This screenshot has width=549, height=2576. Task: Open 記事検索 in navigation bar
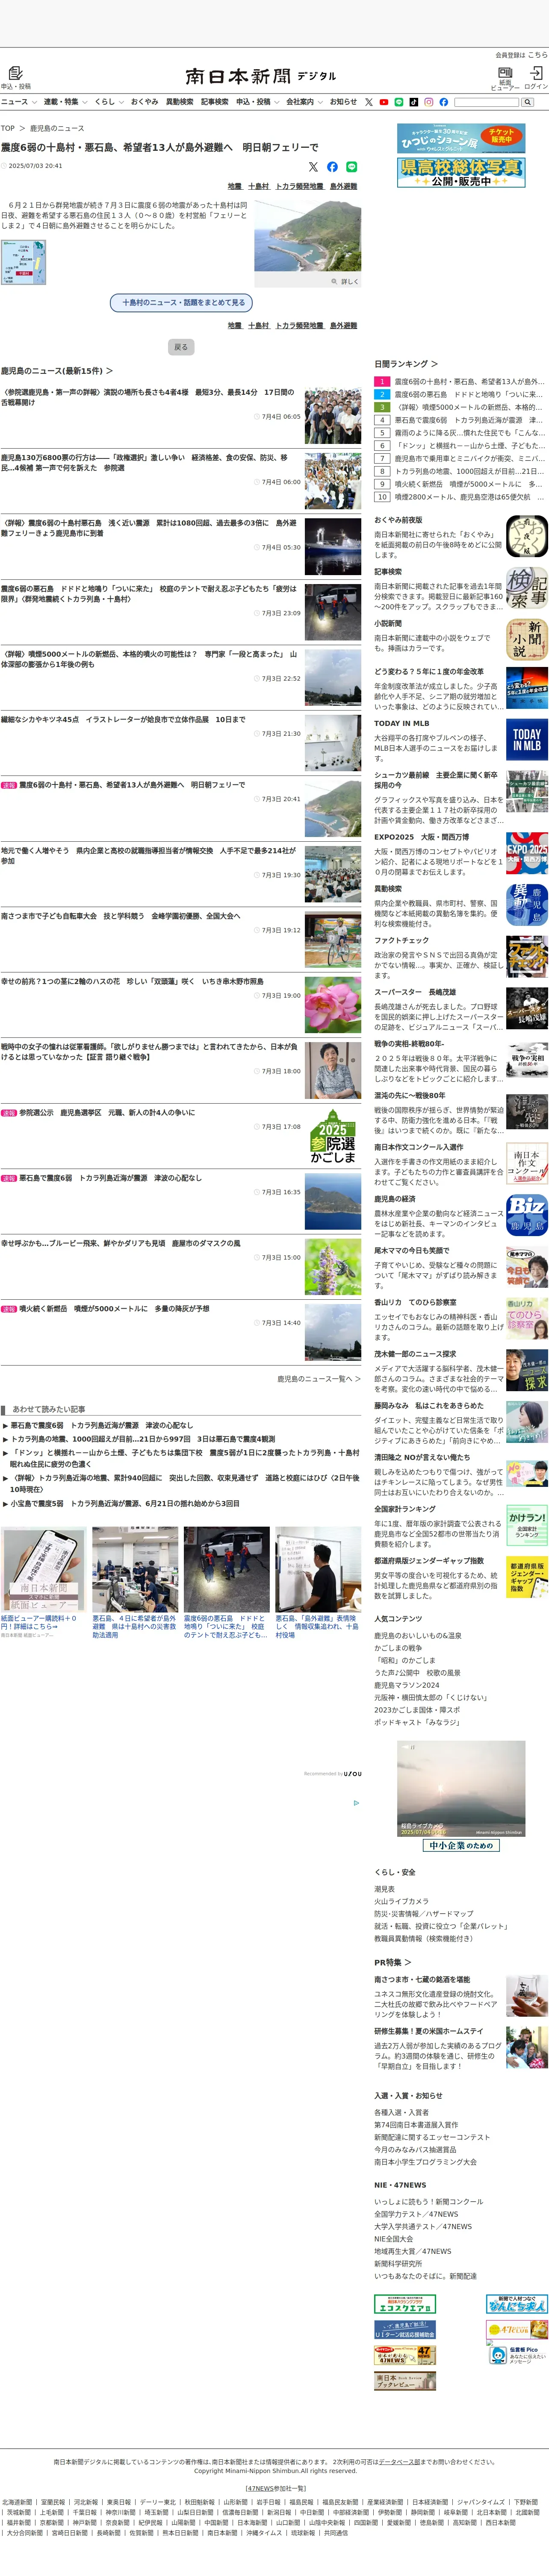coord(214,102)
